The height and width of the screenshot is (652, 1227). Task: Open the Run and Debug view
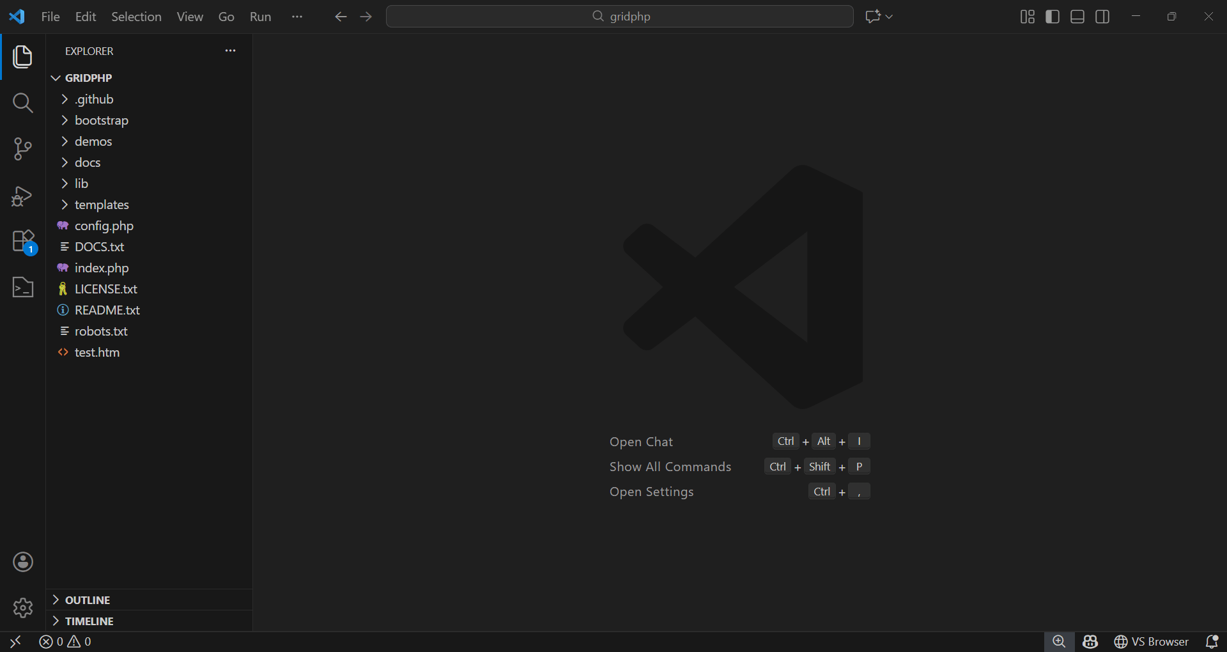coord(22,196)
